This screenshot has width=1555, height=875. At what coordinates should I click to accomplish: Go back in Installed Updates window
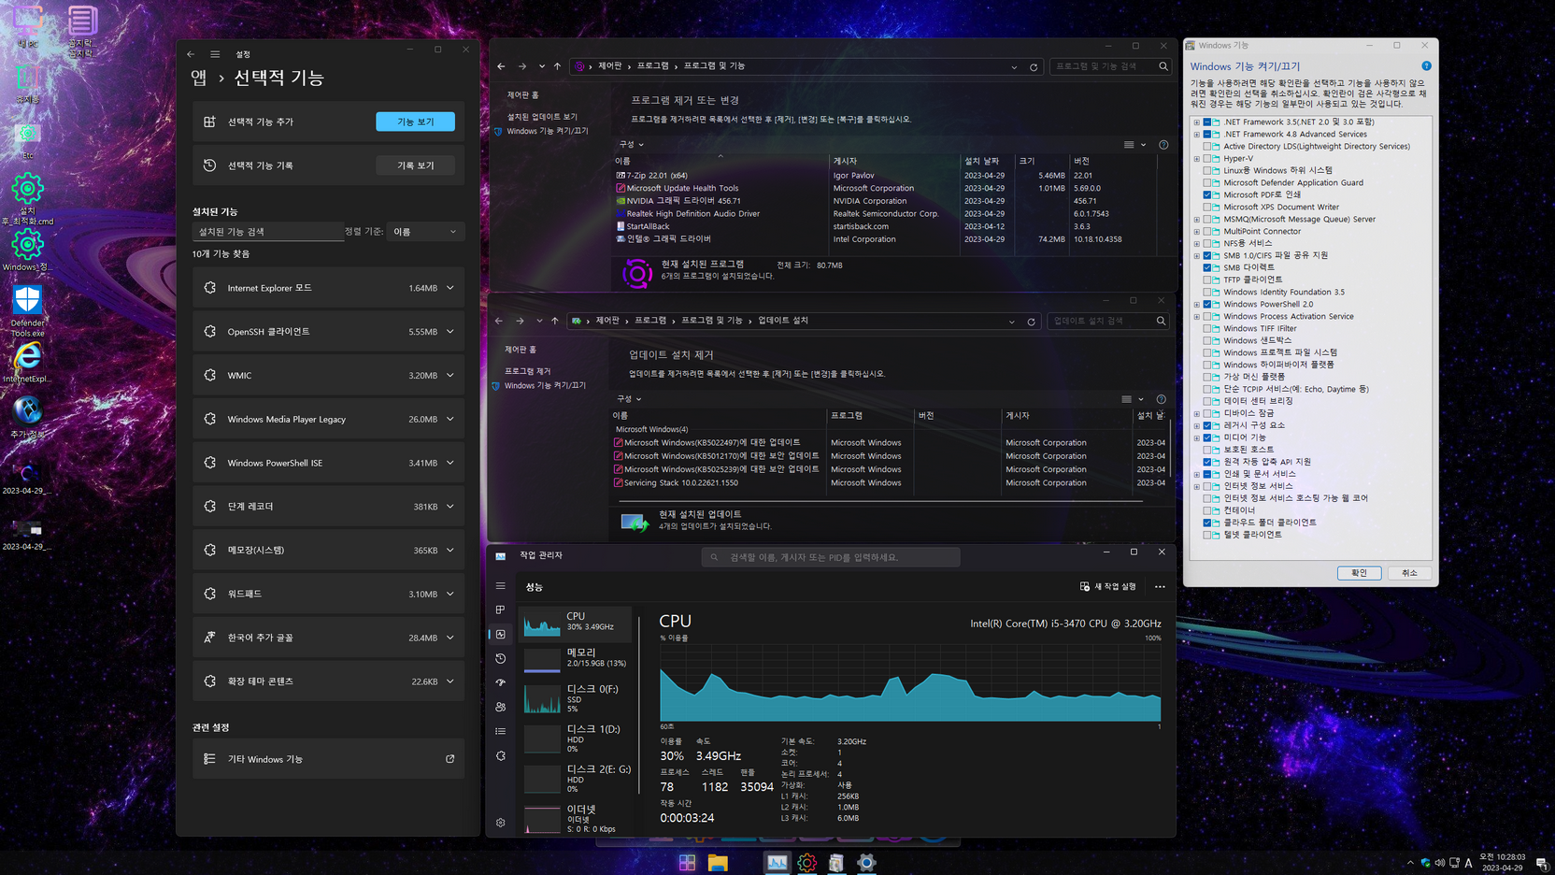[499, 321]
